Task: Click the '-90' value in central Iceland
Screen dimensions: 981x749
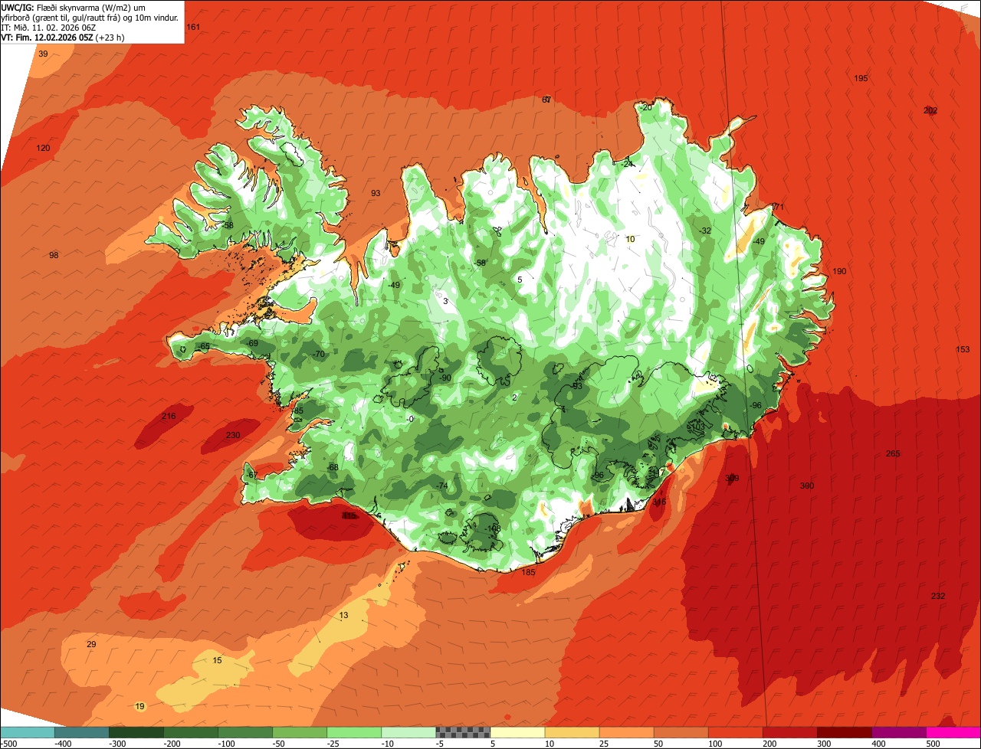Action: [445, 378]
